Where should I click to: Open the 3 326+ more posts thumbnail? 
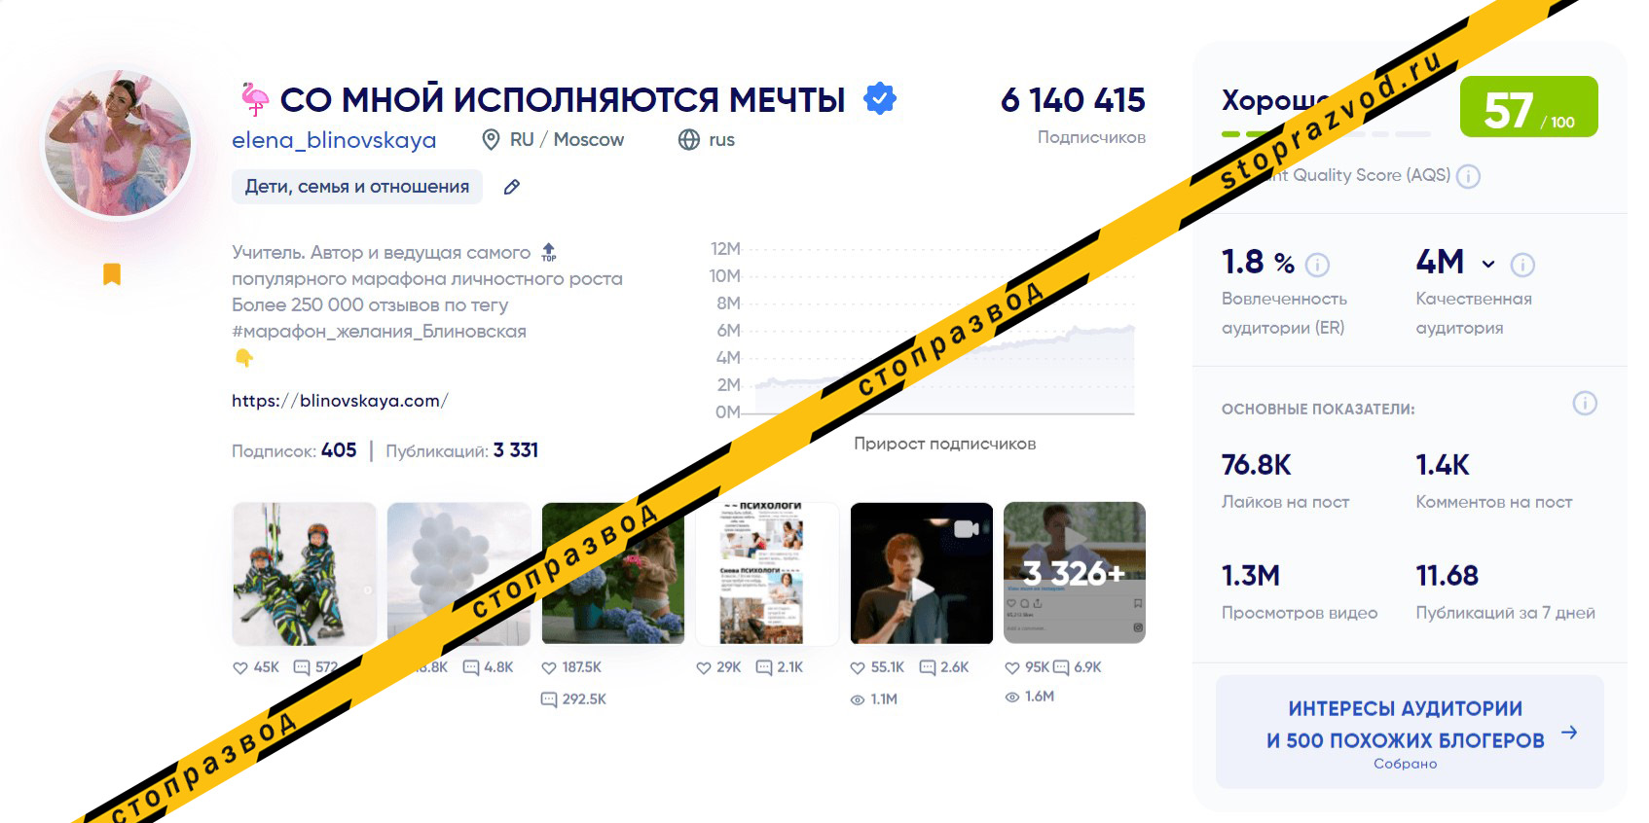click(1075, 574)
